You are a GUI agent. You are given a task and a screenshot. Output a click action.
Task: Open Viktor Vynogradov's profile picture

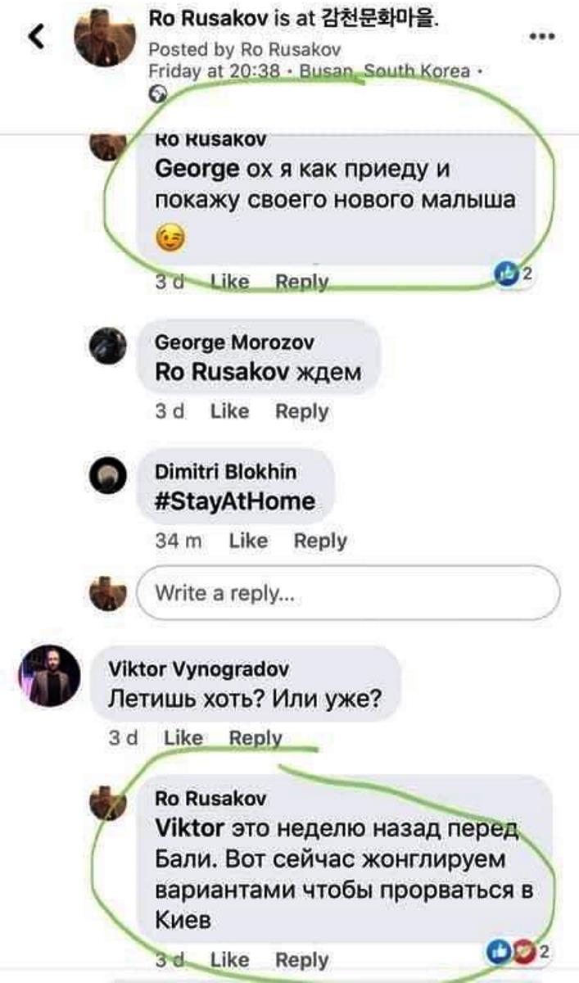point(50,675)
